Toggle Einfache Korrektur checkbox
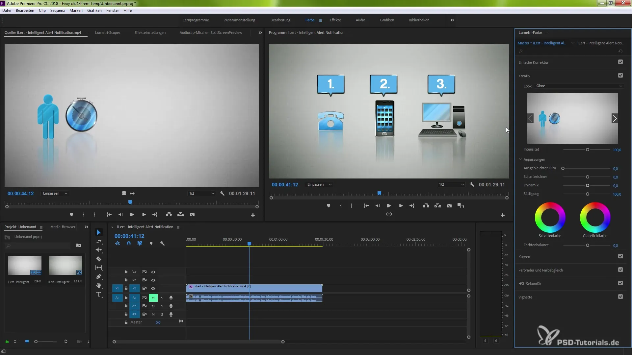Viewport: 632px width, 355px height. click(x=620, y=62)
